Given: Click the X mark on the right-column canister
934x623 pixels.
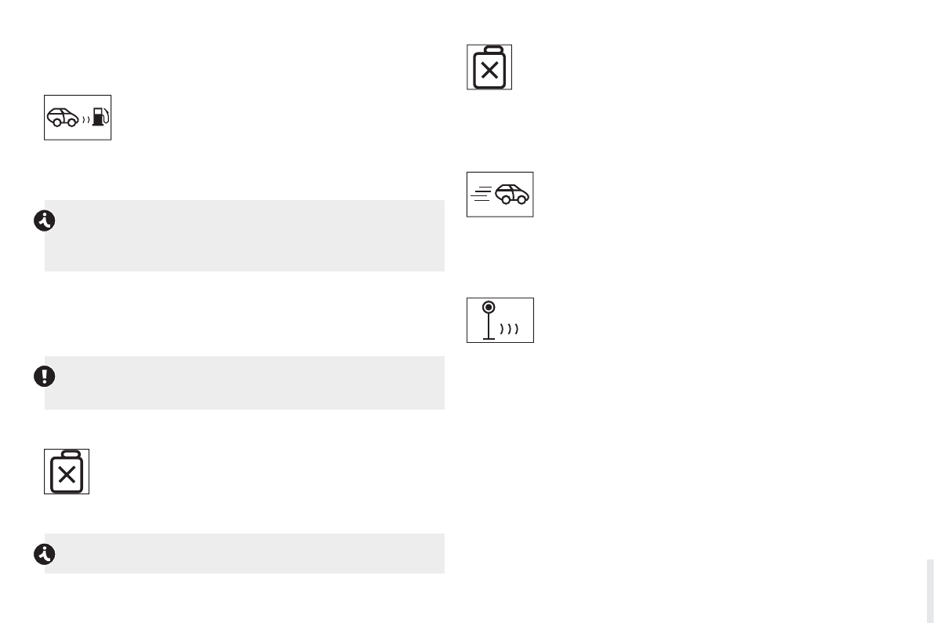Looking at the screenshot, I should [489, 71].
